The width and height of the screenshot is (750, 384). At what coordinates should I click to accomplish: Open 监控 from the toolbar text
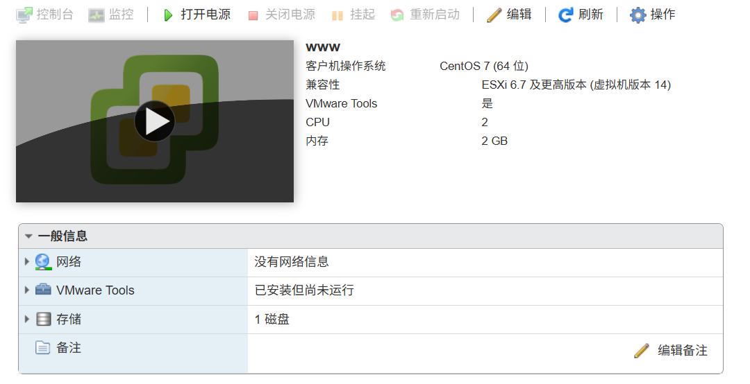click(x=121, y=15)
